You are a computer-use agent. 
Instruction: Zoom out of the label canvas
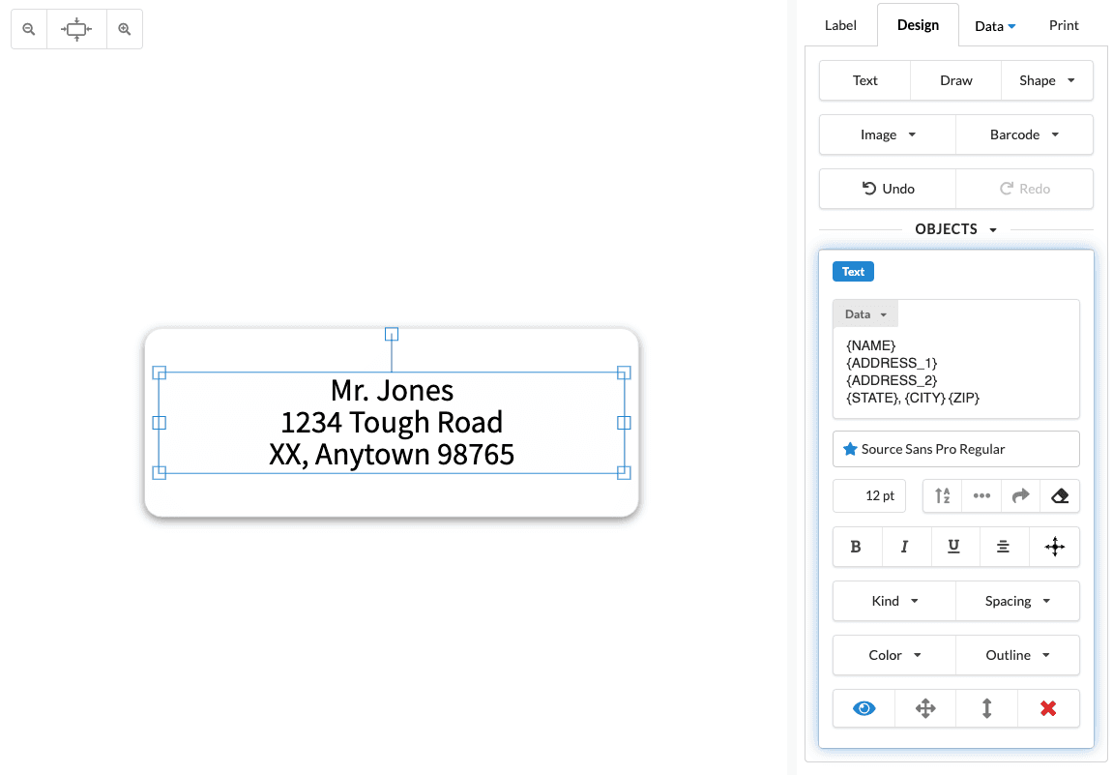28,29
